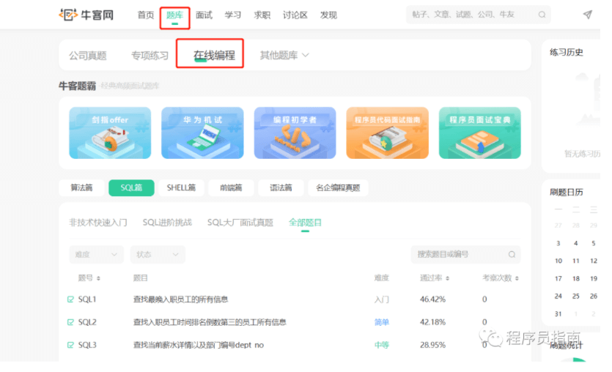Select the SHELL篇 category button

pyautogui.click(x=181, y=188)
